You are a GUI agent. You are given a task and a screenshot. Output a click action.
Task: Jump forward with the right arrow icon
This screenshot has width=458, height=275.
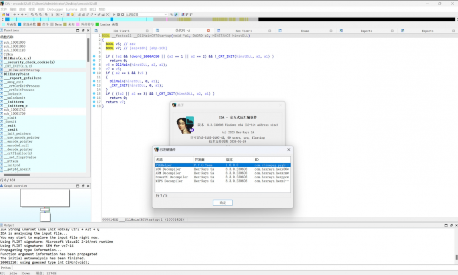tap(22, 14)
